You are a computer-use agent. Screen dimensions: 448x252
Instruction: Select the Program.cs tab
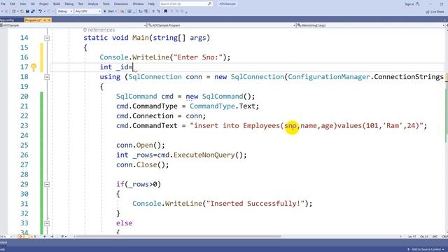tap(33, 20)
